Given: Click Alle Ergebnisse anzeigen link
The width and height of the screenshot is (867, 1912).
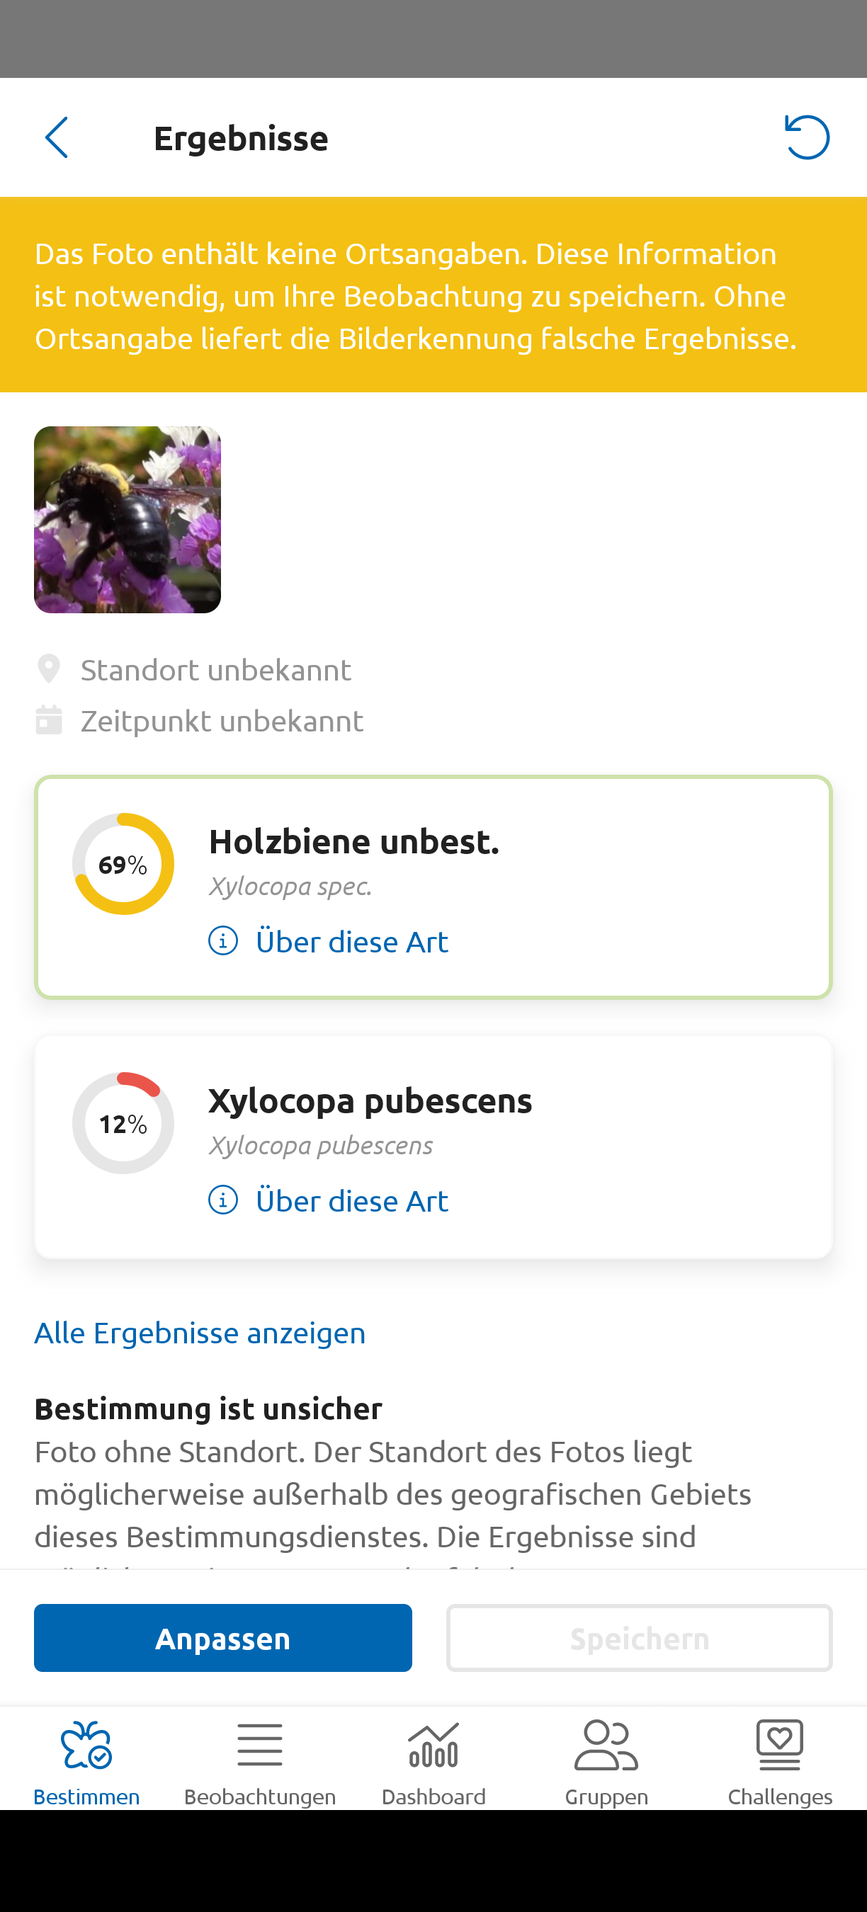Looking at the screenshot, I should click(200, 1333).
